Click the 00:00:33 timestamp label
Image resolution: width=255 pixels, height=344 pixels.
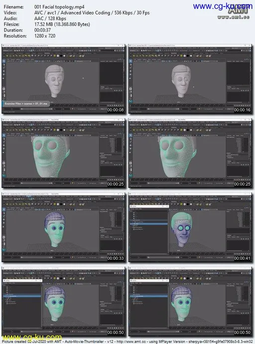point(116,258)
